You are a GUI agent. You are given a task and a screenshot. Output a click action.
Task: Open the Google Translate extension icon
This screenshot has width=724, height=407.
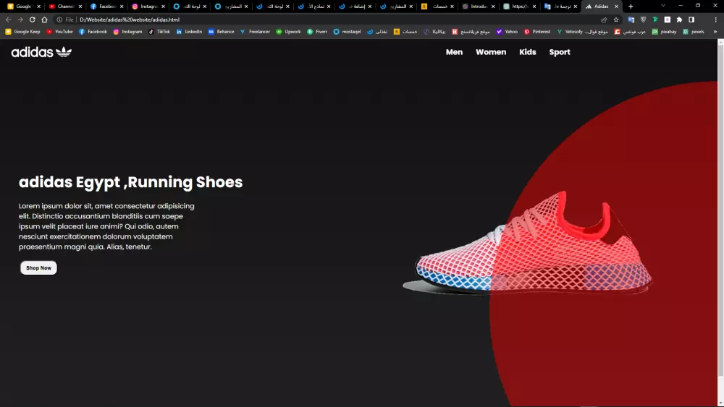click(x=631, y=20)
